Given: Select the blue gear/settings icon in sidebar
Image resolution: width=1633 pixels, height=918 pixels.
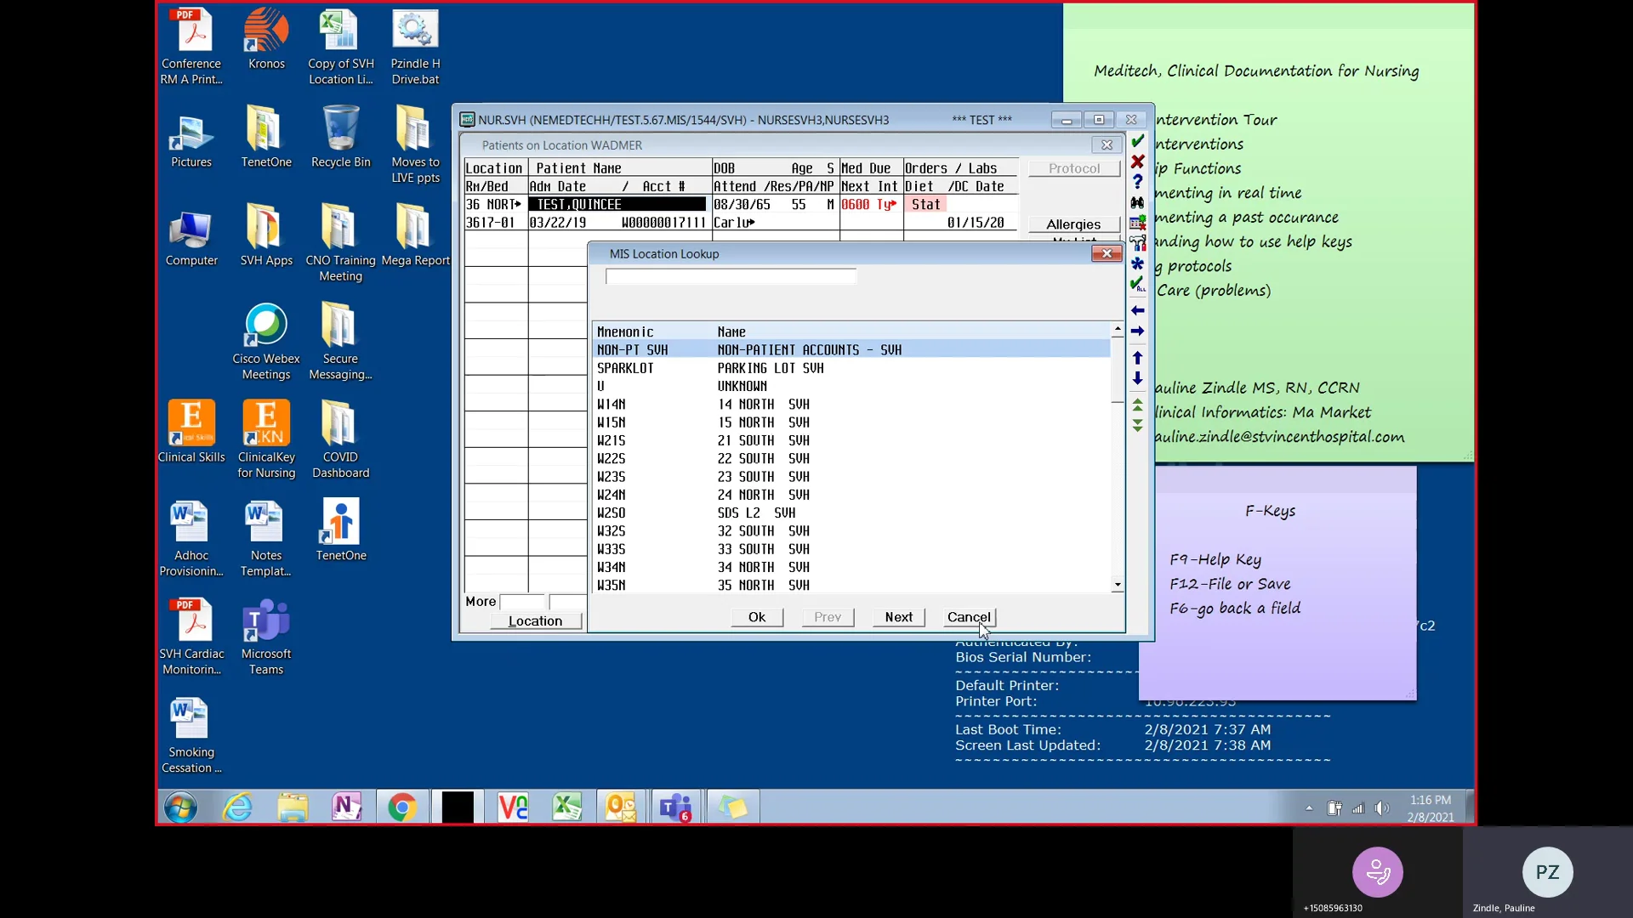Looking at the screenshot, I should tap(1137, 264).
